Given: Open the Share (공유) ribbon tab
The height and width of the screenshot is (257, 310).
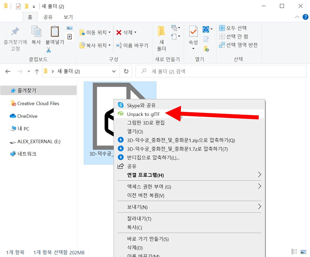Looking at the screenshot, I should tap(48, 17).
